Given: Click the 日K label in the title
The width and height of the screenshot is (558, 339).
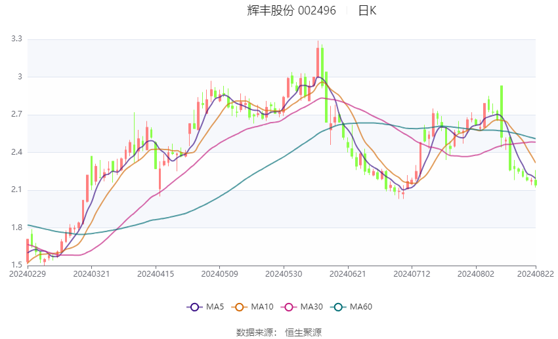Looking at the screenshot, I should tap(367, 10).
